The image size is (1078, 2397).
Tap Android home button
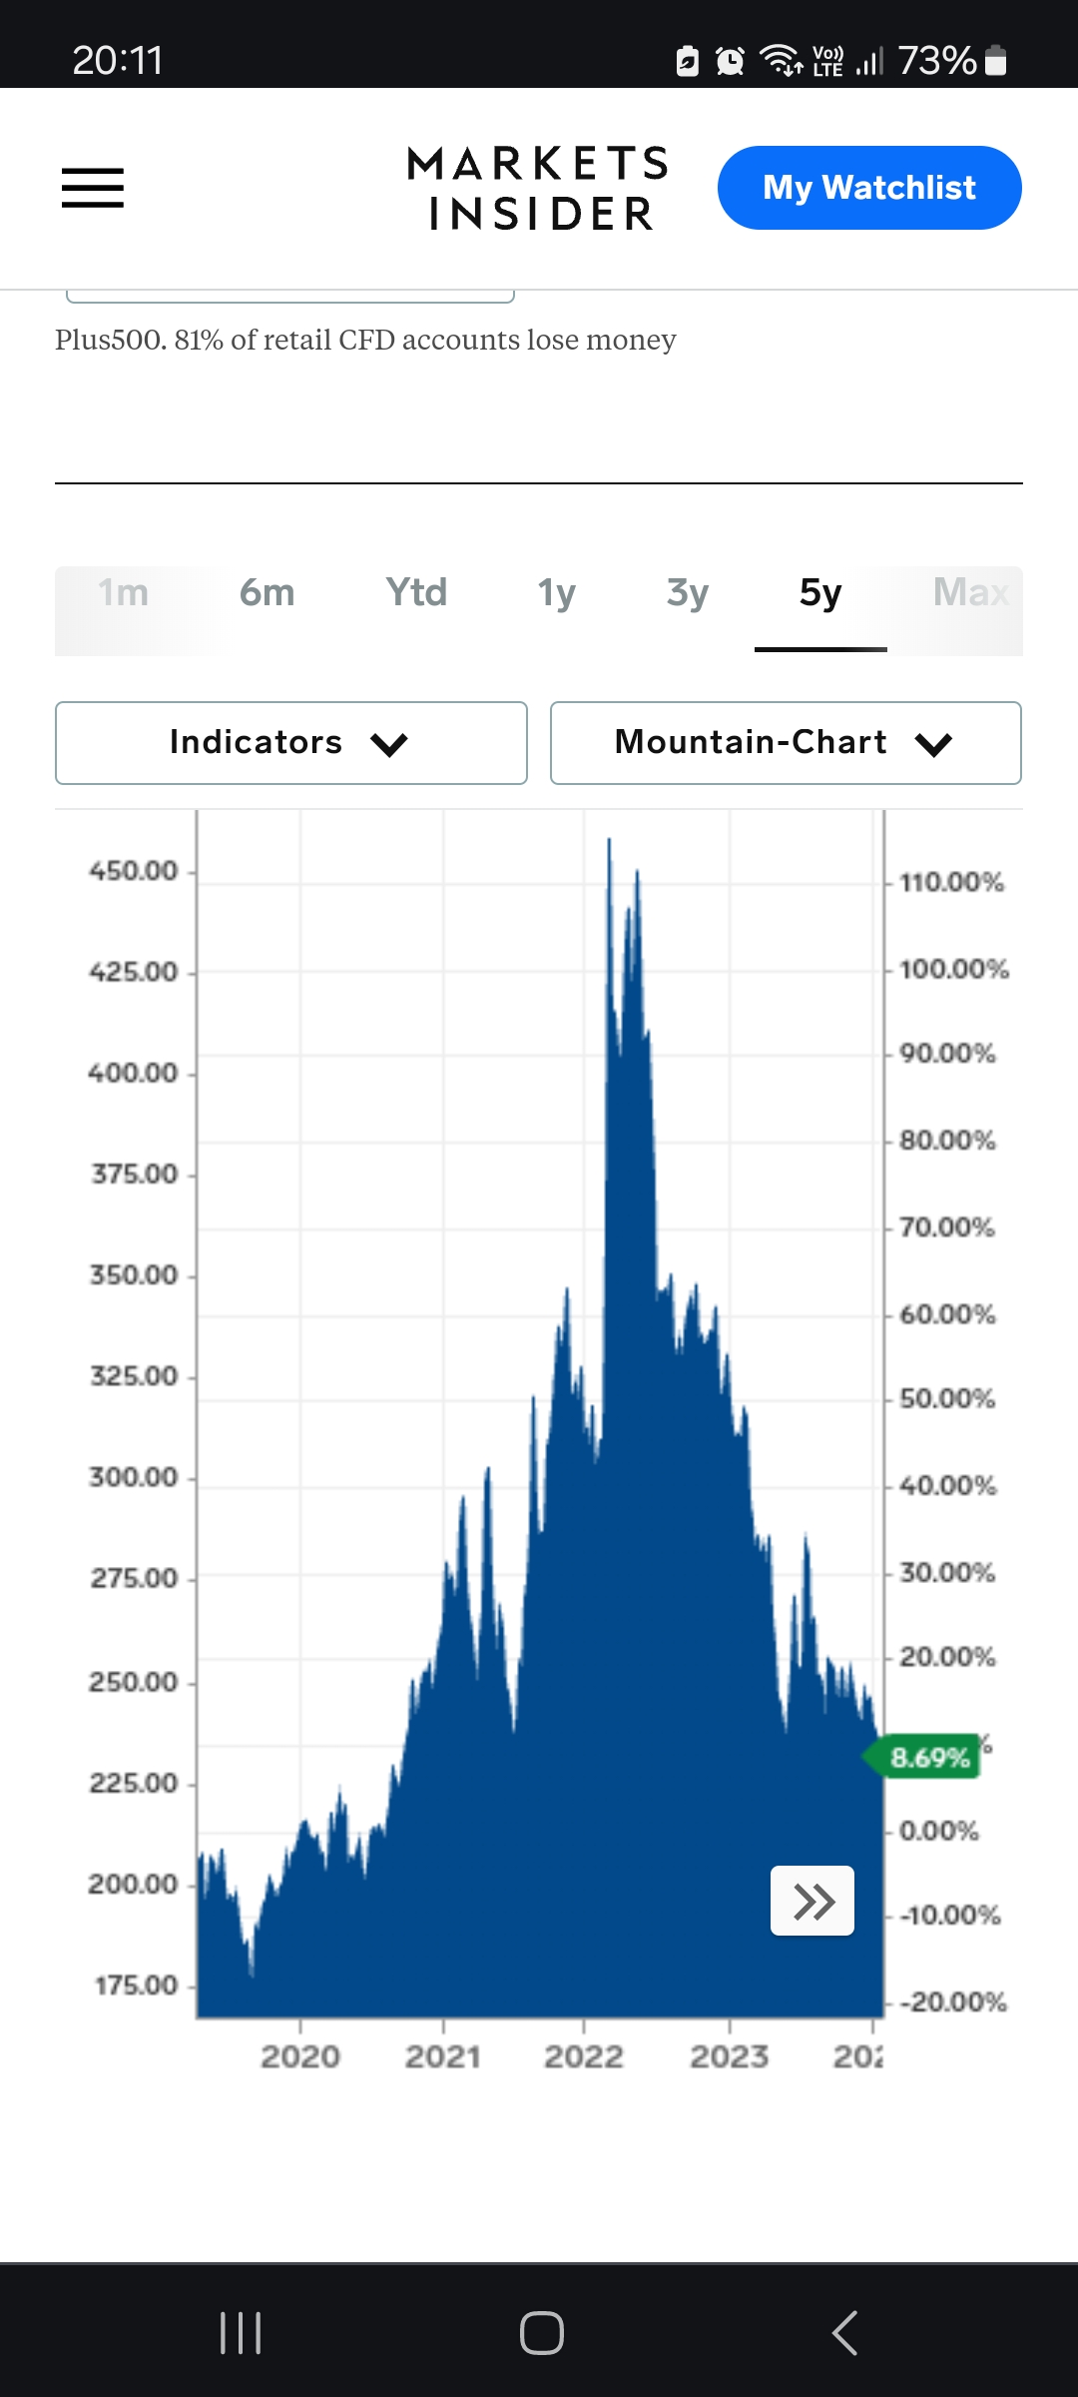[x=541, y=2333]
